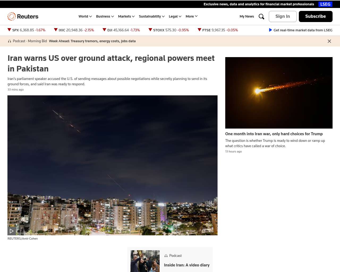Click the Subscribe button
Screen dimensions: 340x272
tap(316, 16)
